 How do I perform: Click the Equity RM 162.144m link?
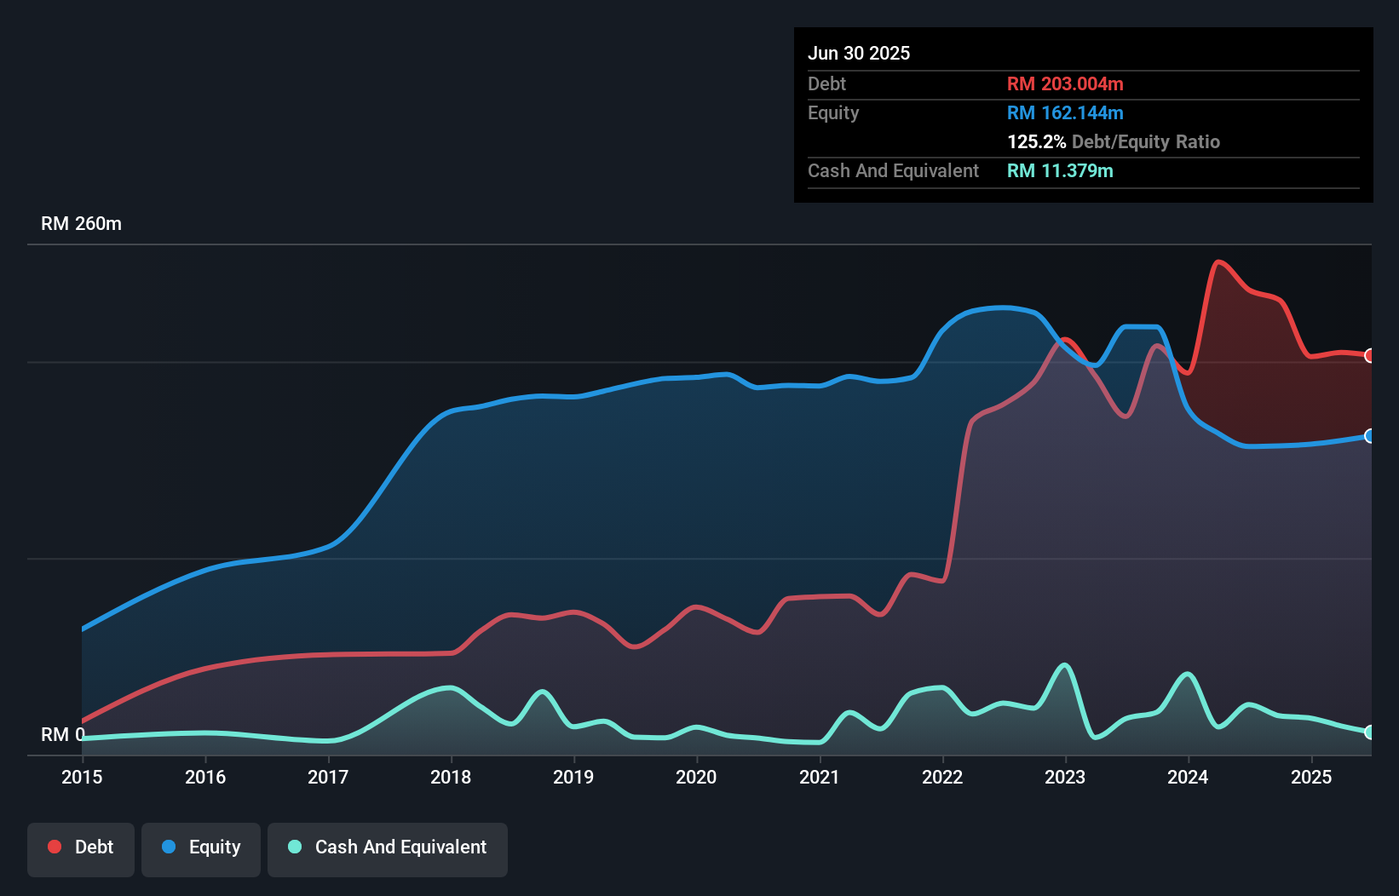coord(1065,112)
